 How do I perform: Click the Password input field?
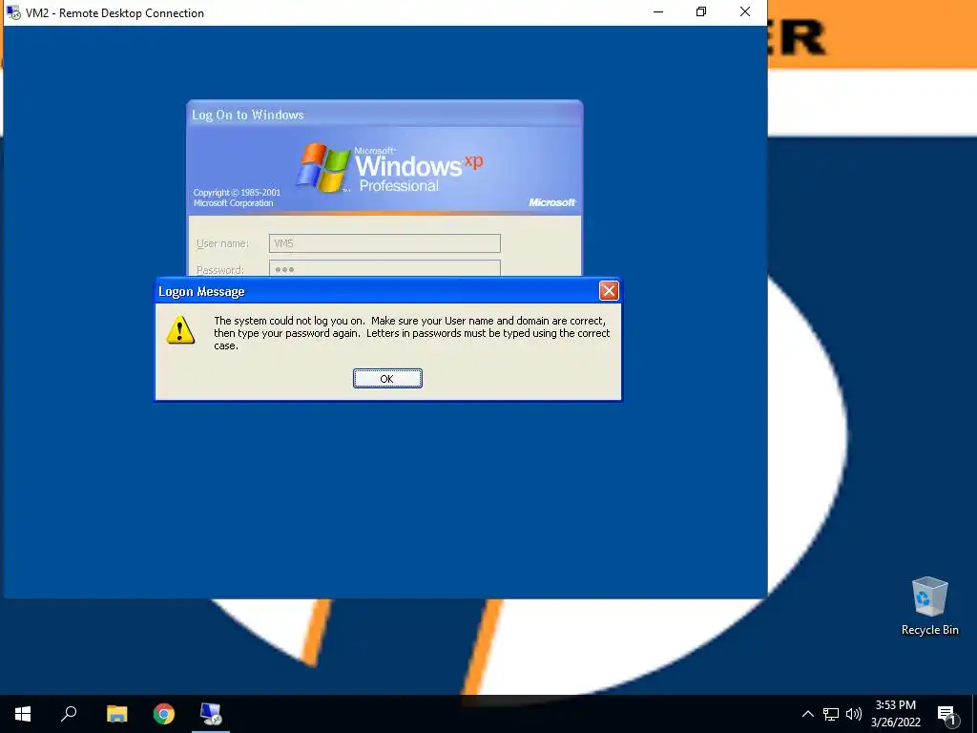tap(385, 268)
